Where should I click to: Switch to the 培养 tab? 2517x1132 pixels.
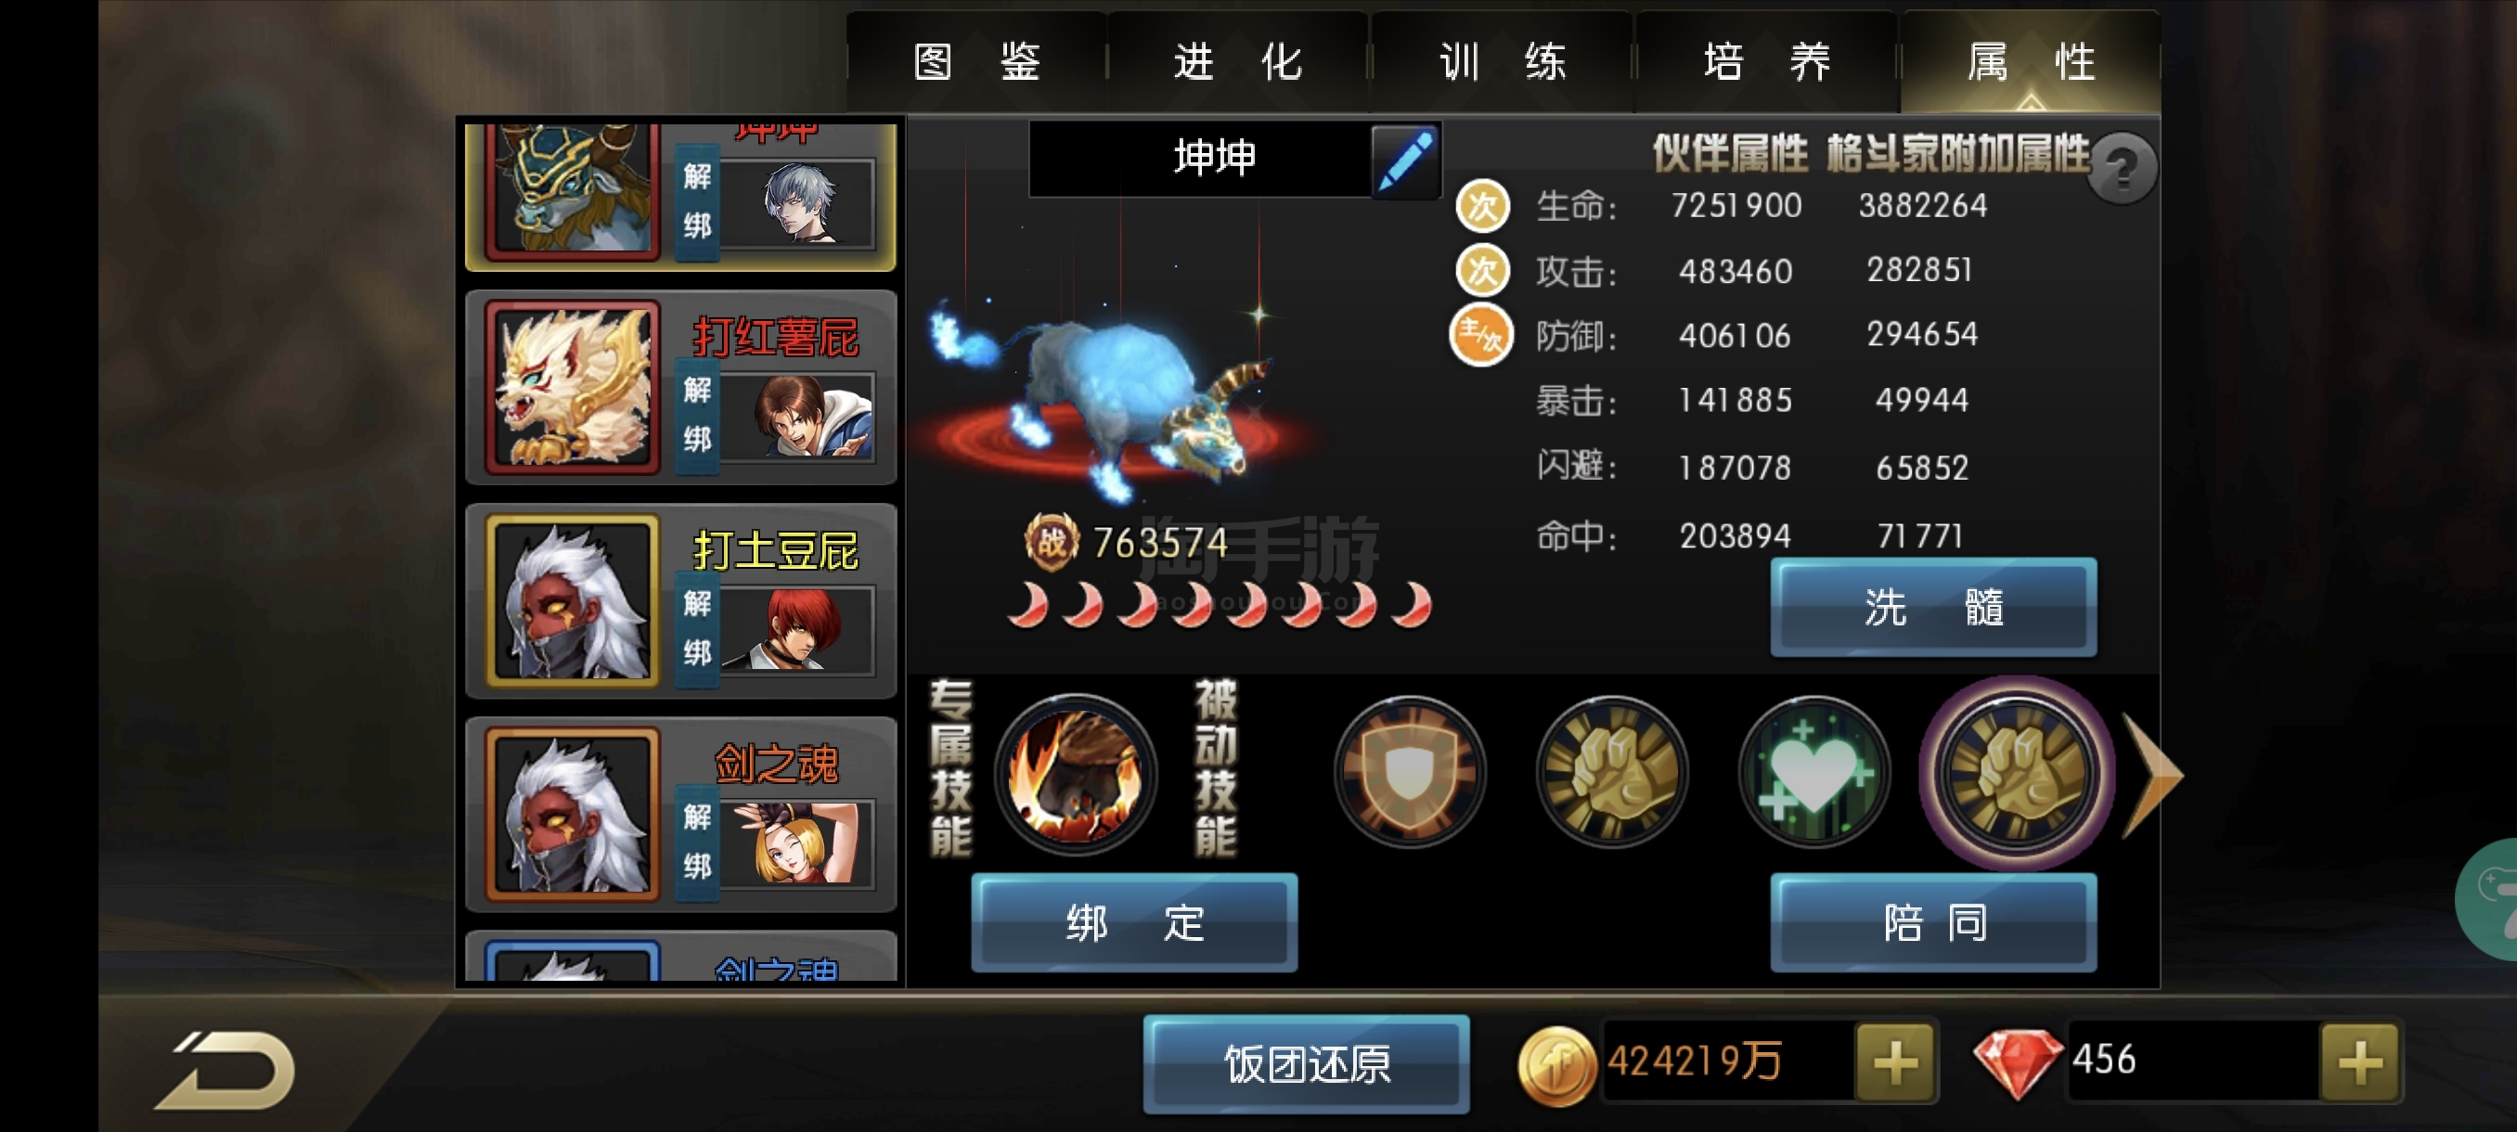[1766, 62]
